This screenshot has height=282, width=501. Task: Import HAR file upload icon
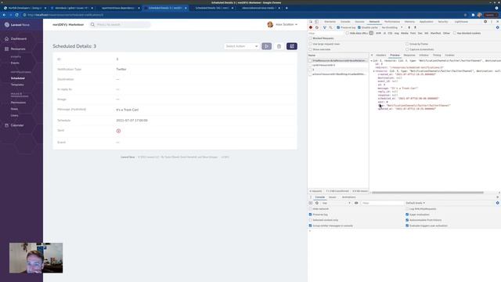pyautogui.click(x=409, y=27)
